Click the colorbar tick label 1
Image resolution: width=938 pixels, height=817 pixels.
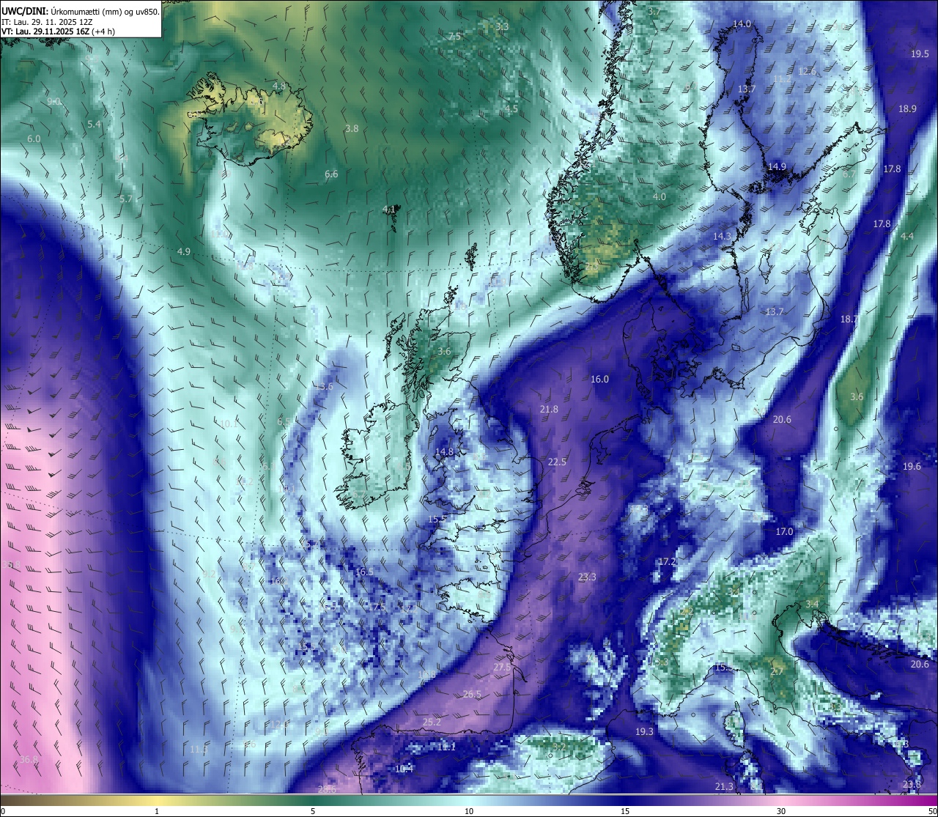[157, 811]
